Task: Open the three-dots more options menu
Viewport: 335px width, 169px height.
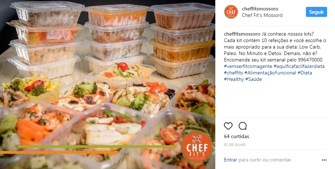Action: pos(324,160)
